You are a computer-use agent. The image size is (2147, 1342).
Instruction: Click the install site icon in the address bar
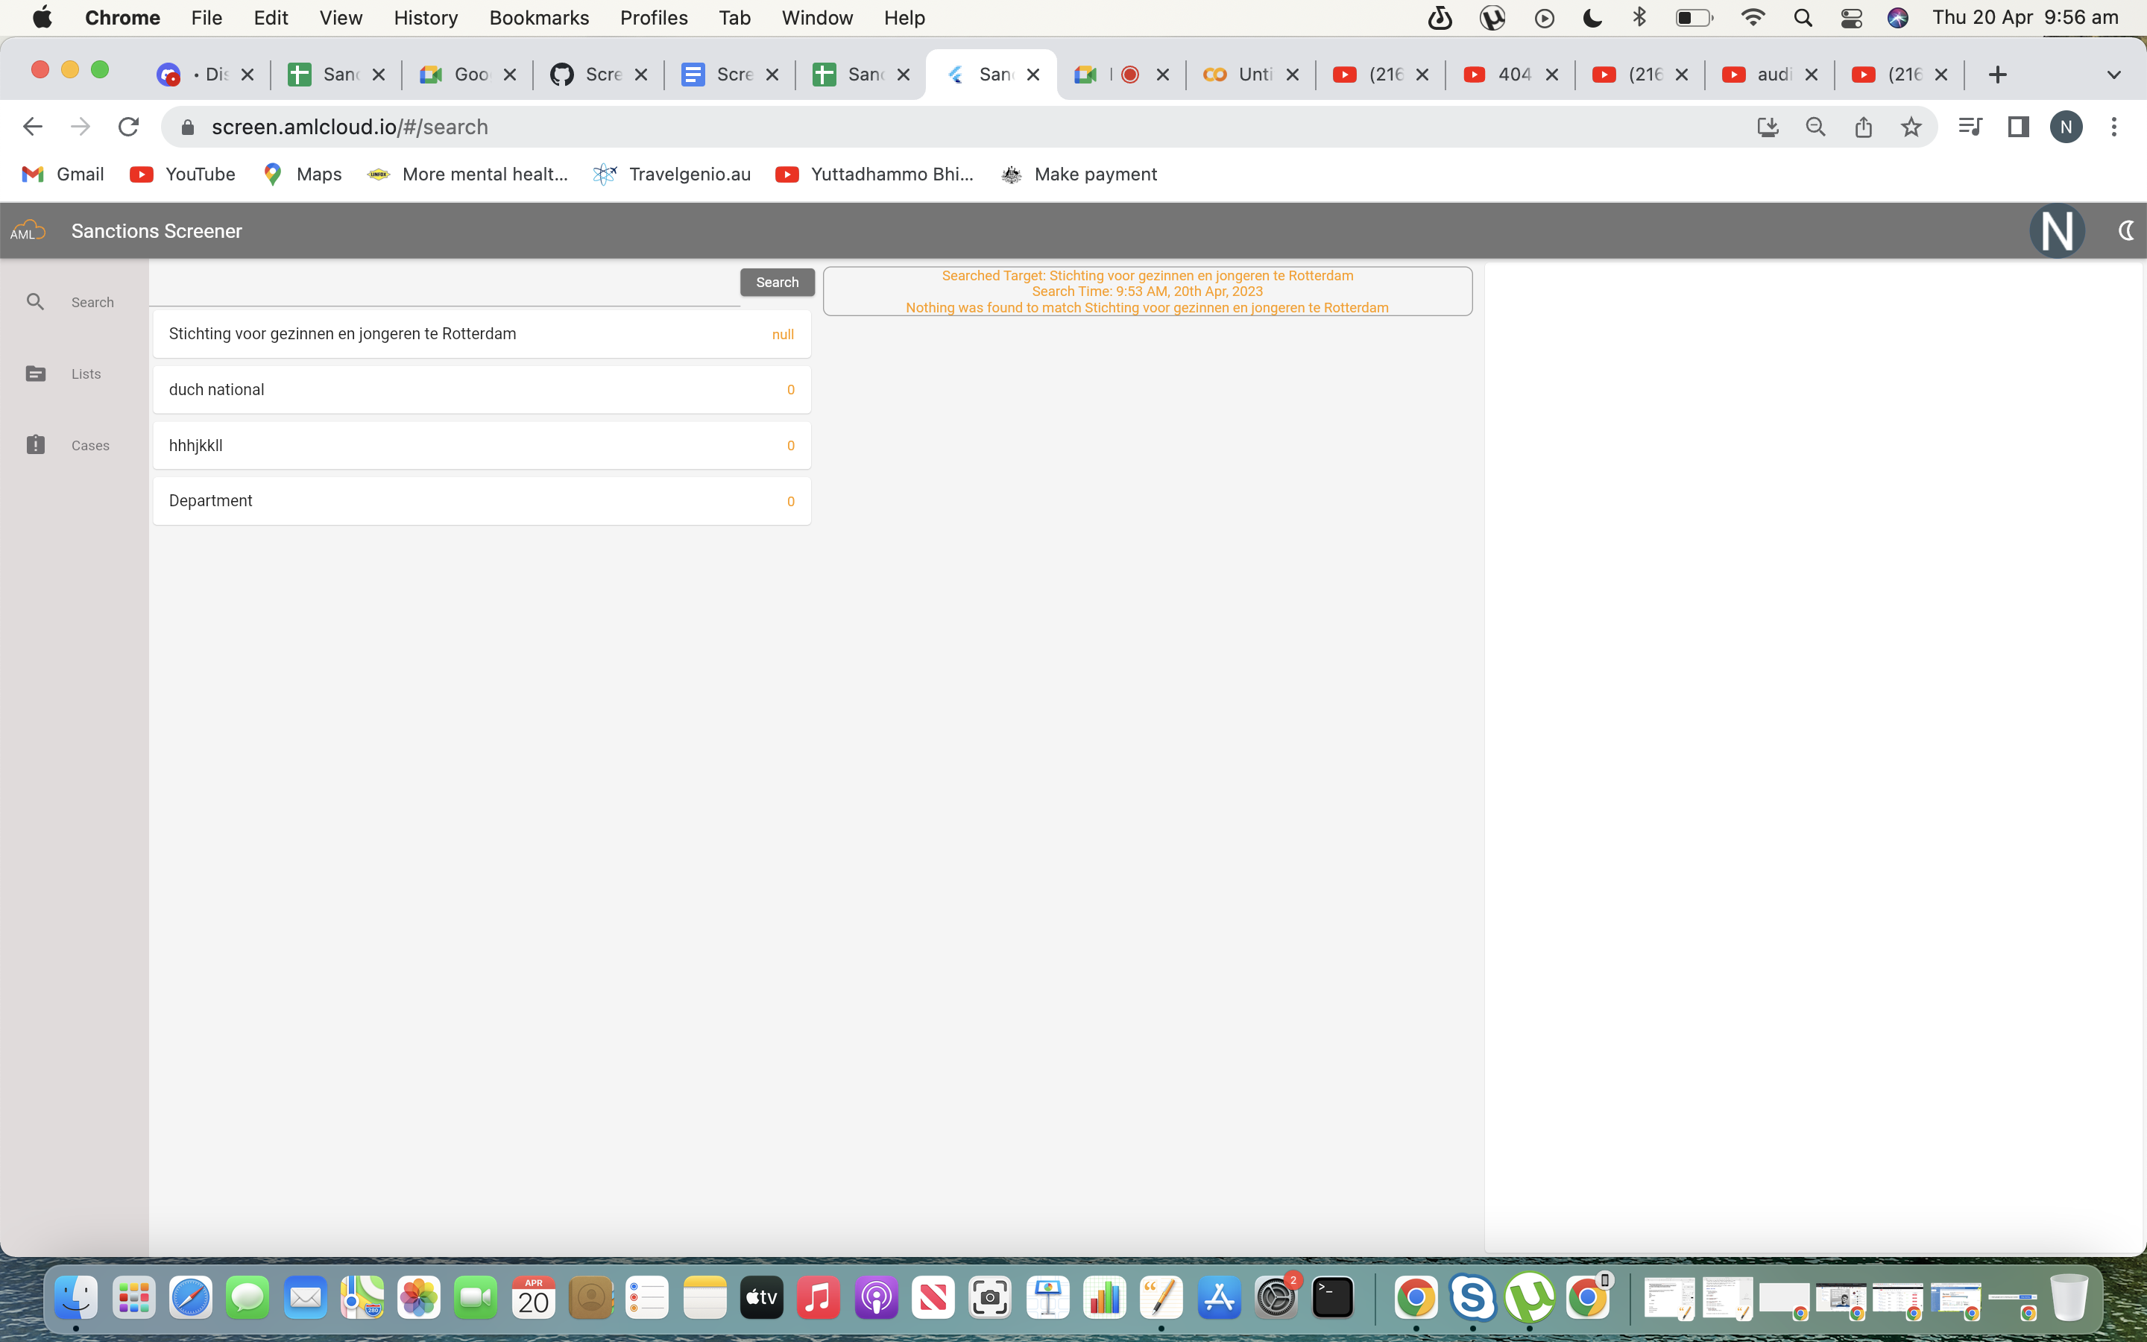pyautogui.click(x=1768, y=127)
